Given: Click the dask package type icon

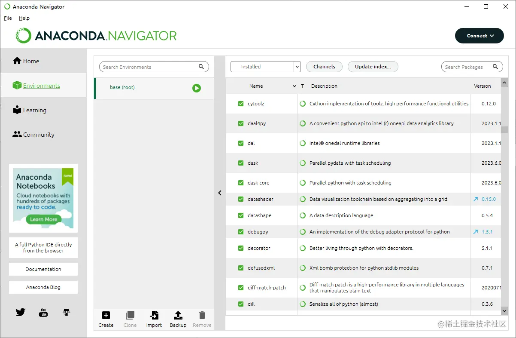Looking at the screenshot, I should coord(303,163).
